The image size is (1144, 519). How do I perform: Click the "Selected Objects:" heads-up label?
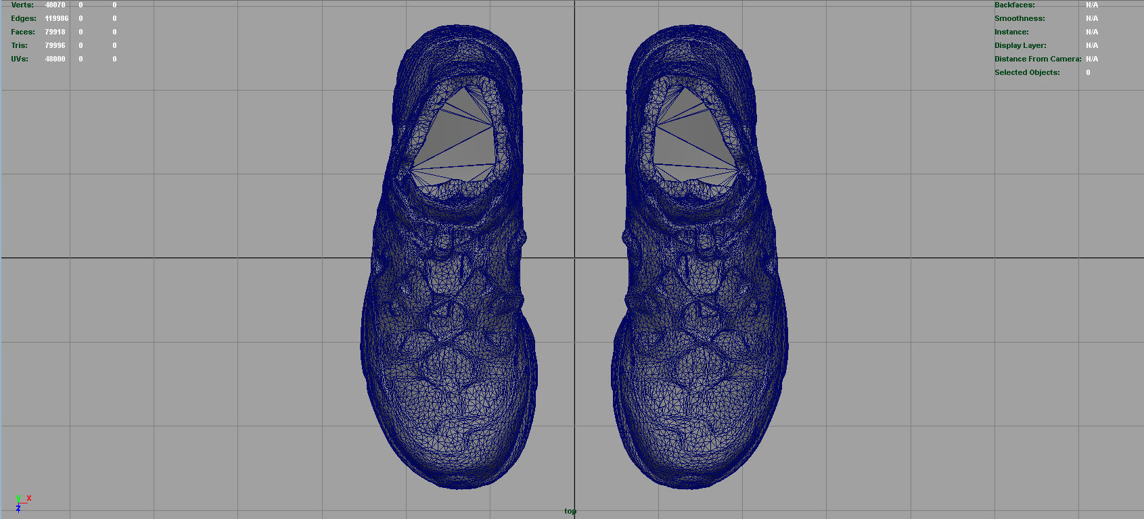click(x=1027, y=72)
